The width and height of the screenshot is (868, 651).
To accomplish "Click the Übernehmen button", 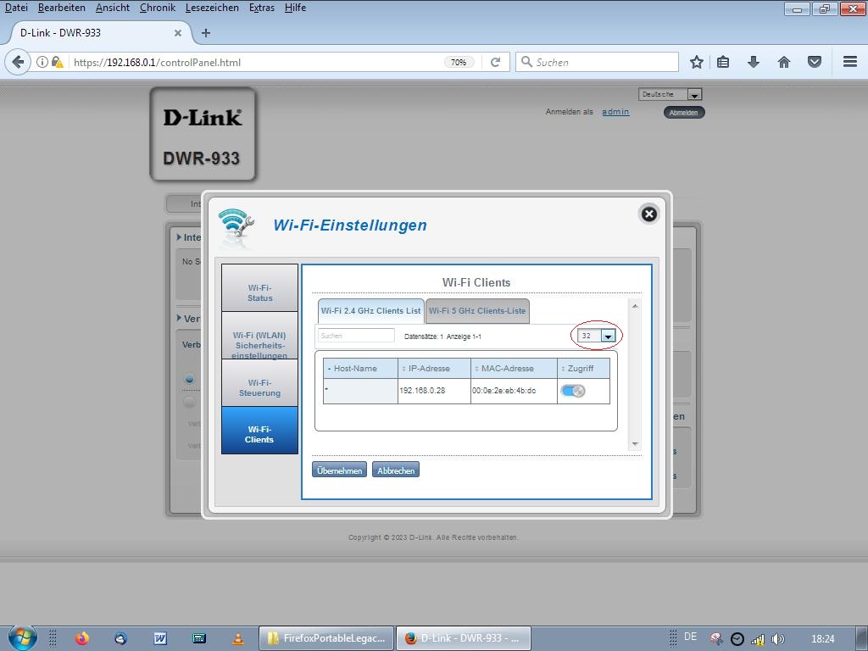I will [339, 470].
